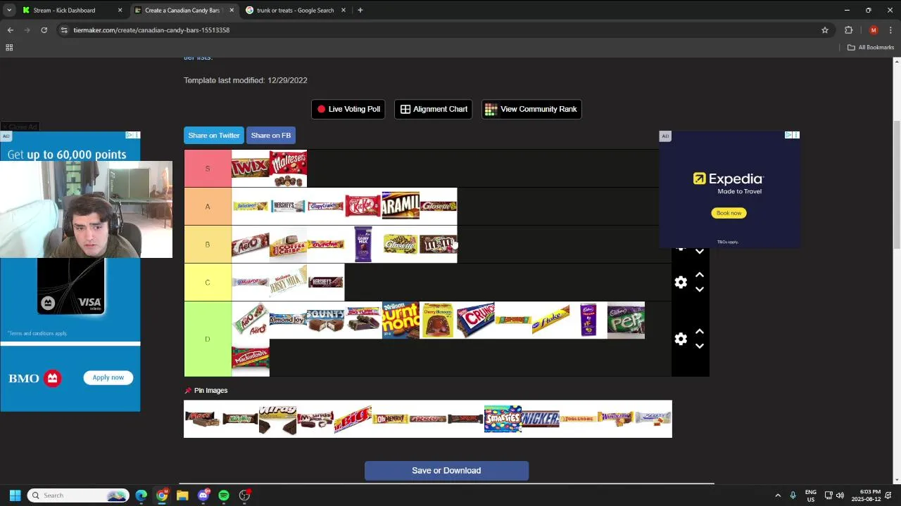Select the M&M's bag in B tier
Screen dimensions: 901x506
pos(438,245)
